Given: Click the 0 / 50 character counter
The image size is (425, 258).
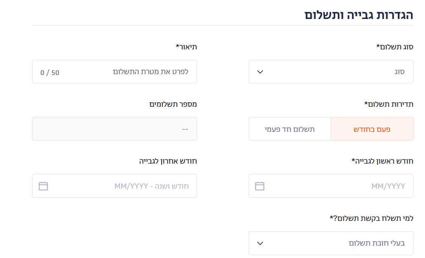Looking at the screenshot, I should [50, 73].
